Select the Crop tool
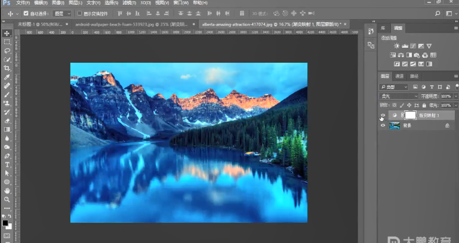 click(x=7, y=68)
